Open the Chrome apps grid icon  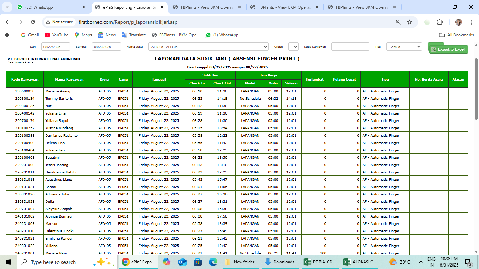coord(7,35)
